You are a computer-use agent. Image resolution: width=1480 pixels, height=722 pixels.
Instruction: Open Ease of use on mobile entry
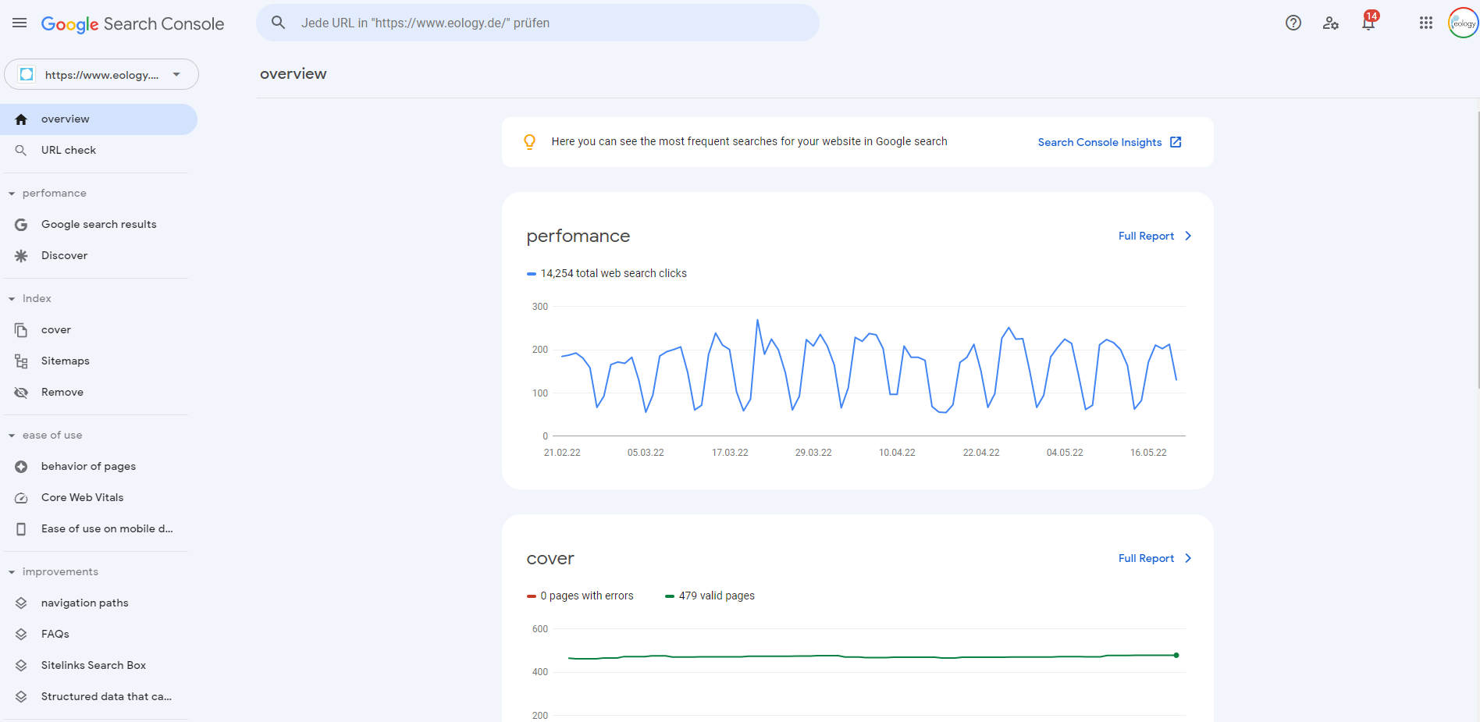coord(98,529)
